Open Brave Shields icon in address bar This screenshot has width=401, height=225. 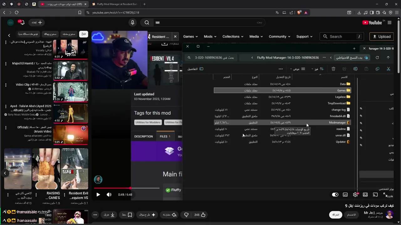coord(299,12)
